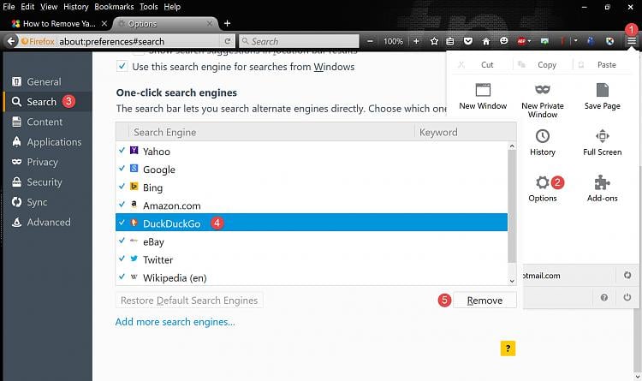Open the Firefox hamburger menu button
This screenshot has width=642, height=381.
click(632, 40)
